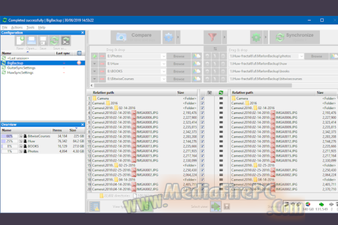This screenshot has height=225, width=338.
Task: Remove the E:\Huw folder pair
Action: [102, 64]
